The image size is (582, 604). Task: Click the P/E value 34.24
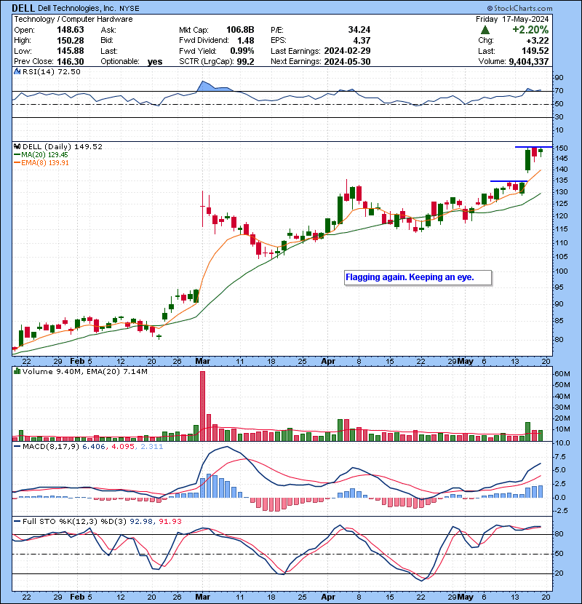point(359,30)
